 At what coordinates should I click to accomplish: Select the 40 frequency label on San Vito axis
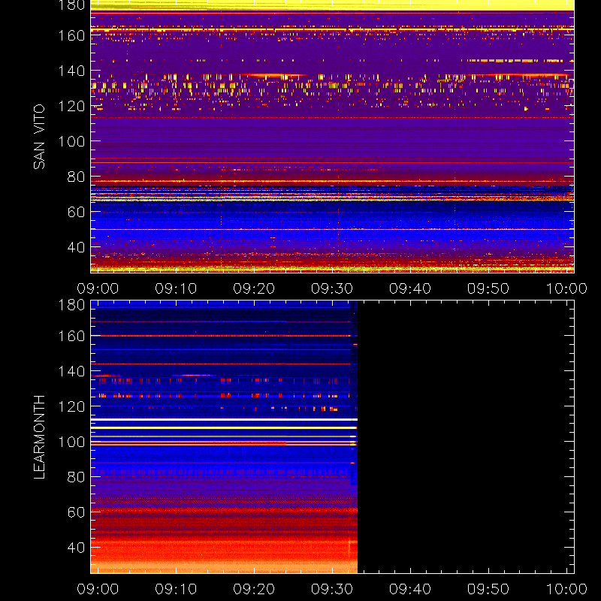76,247
